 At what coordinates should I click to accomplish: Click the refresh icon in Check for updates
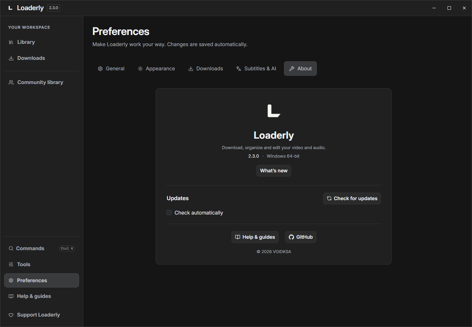point(329,198)
